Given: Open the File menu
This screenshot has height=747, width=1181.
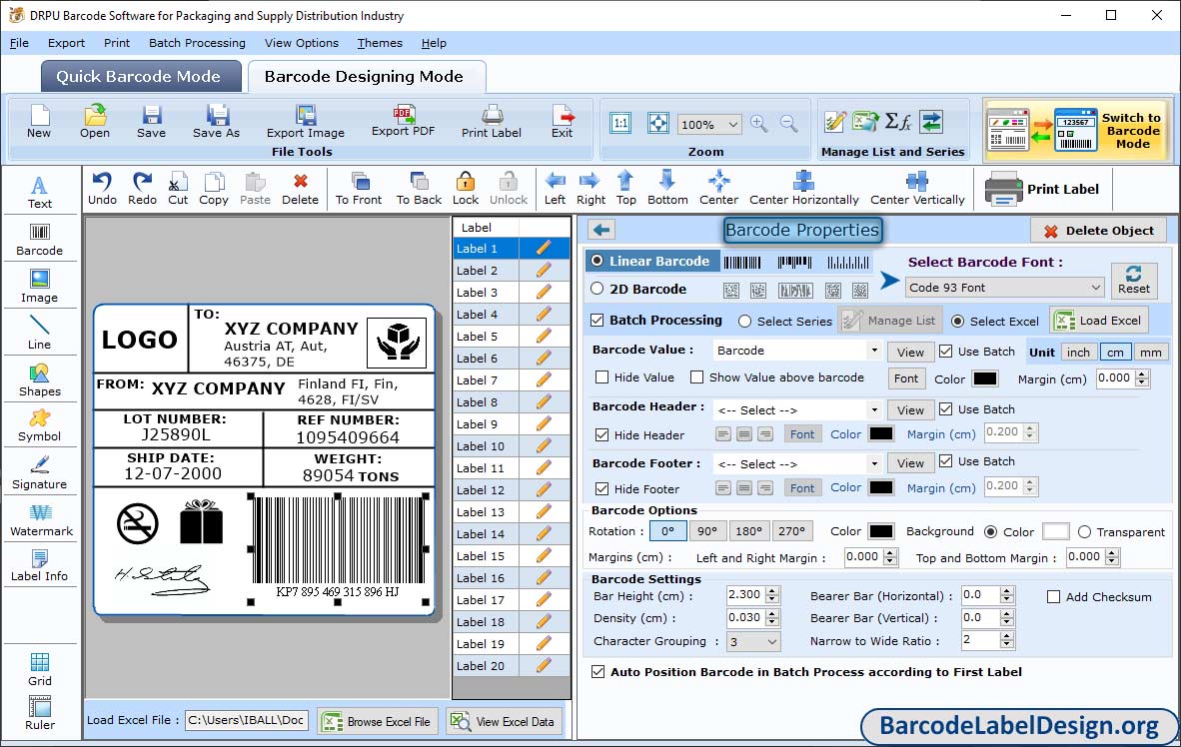Looking at the screenshot, I should pyautogui.click(x=19, y=43).
